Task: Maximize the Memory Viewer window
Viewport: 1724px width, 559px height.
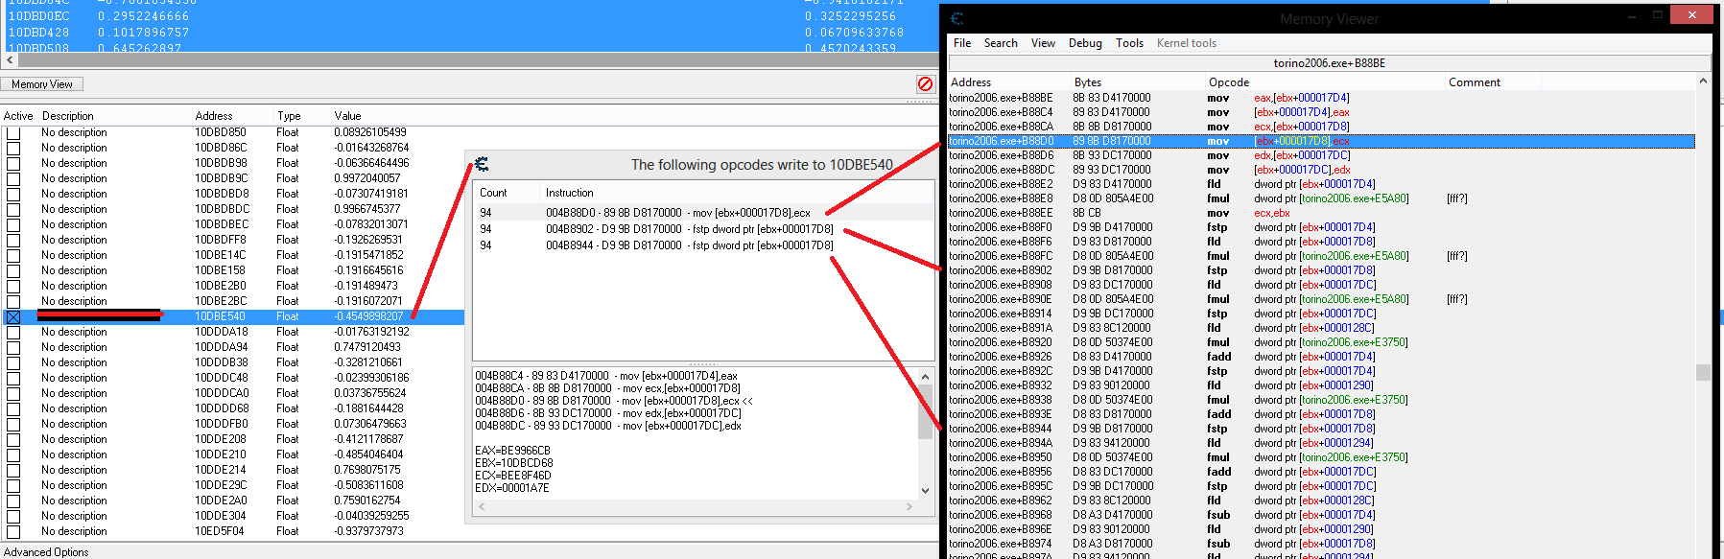Action: (x=1657, y=15)
